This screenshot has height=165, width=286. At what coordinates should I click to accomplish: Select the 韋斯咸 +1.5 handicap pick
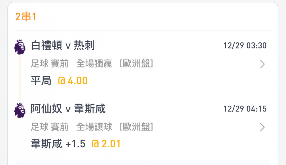click(x=58, y=144)
